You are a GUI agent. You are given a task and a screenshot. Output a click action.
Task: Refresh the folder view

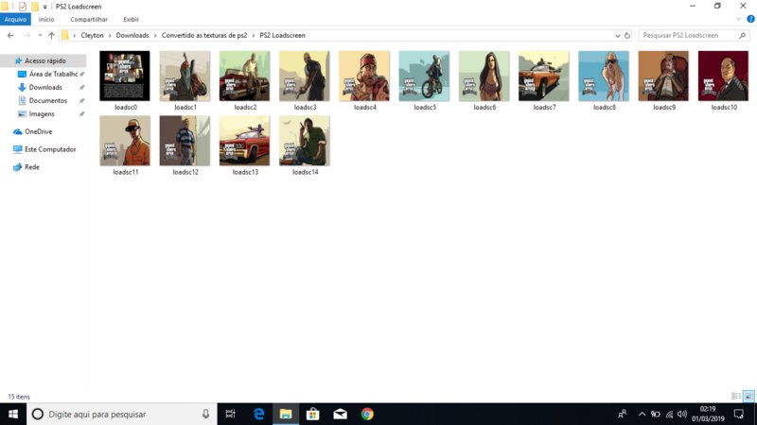pyautogui.click(x=627, y=35)
